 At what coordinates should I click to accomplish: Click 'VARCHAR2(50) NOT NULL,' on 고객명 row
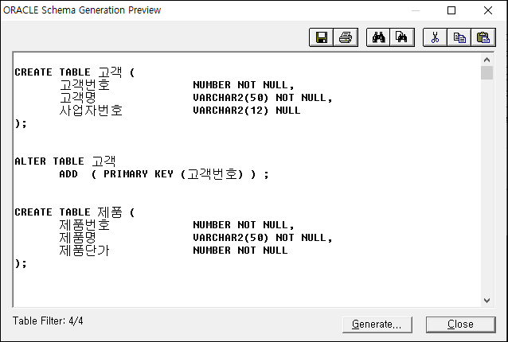click(263, 98)
